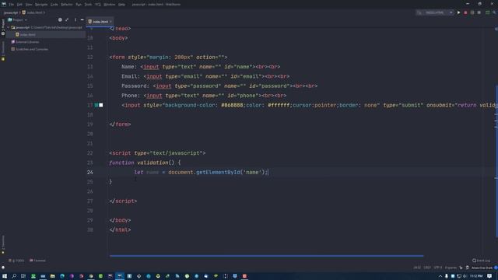
Task: Close the index.html editor tab
Action: (110, 22)
